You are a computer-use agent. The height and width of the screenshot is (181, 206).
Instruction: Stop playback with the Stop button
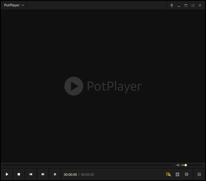[19, 174]
